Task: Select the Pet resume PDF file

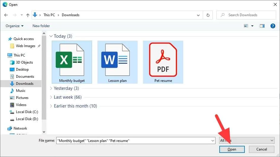Action: (163, 62)
